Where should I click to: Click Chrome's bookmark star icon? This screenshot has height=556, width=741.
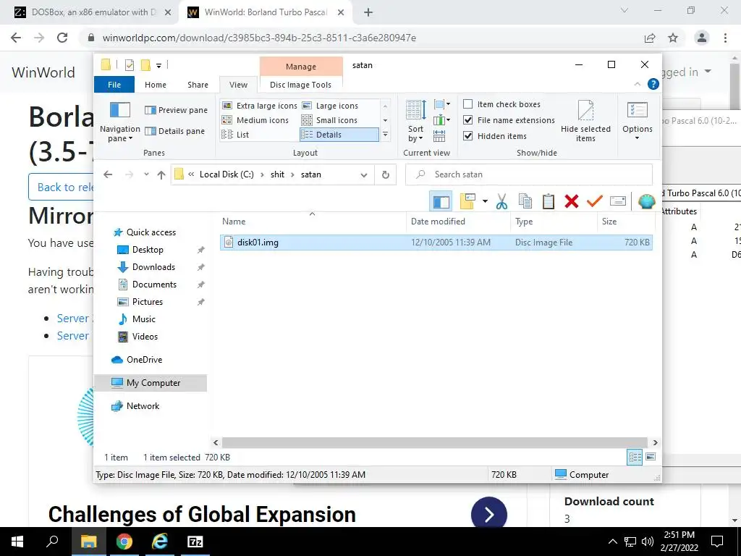pos(673,38)
